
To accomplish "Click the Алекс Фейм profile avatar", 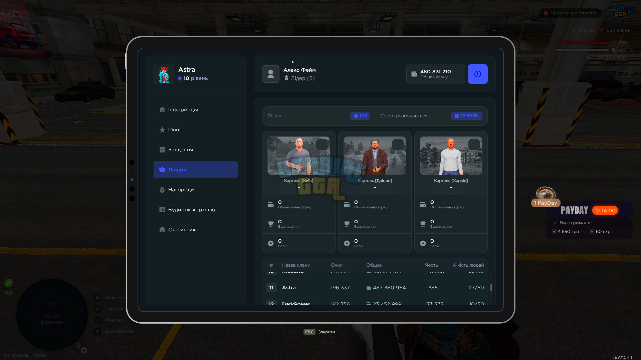I will [271, 74].
